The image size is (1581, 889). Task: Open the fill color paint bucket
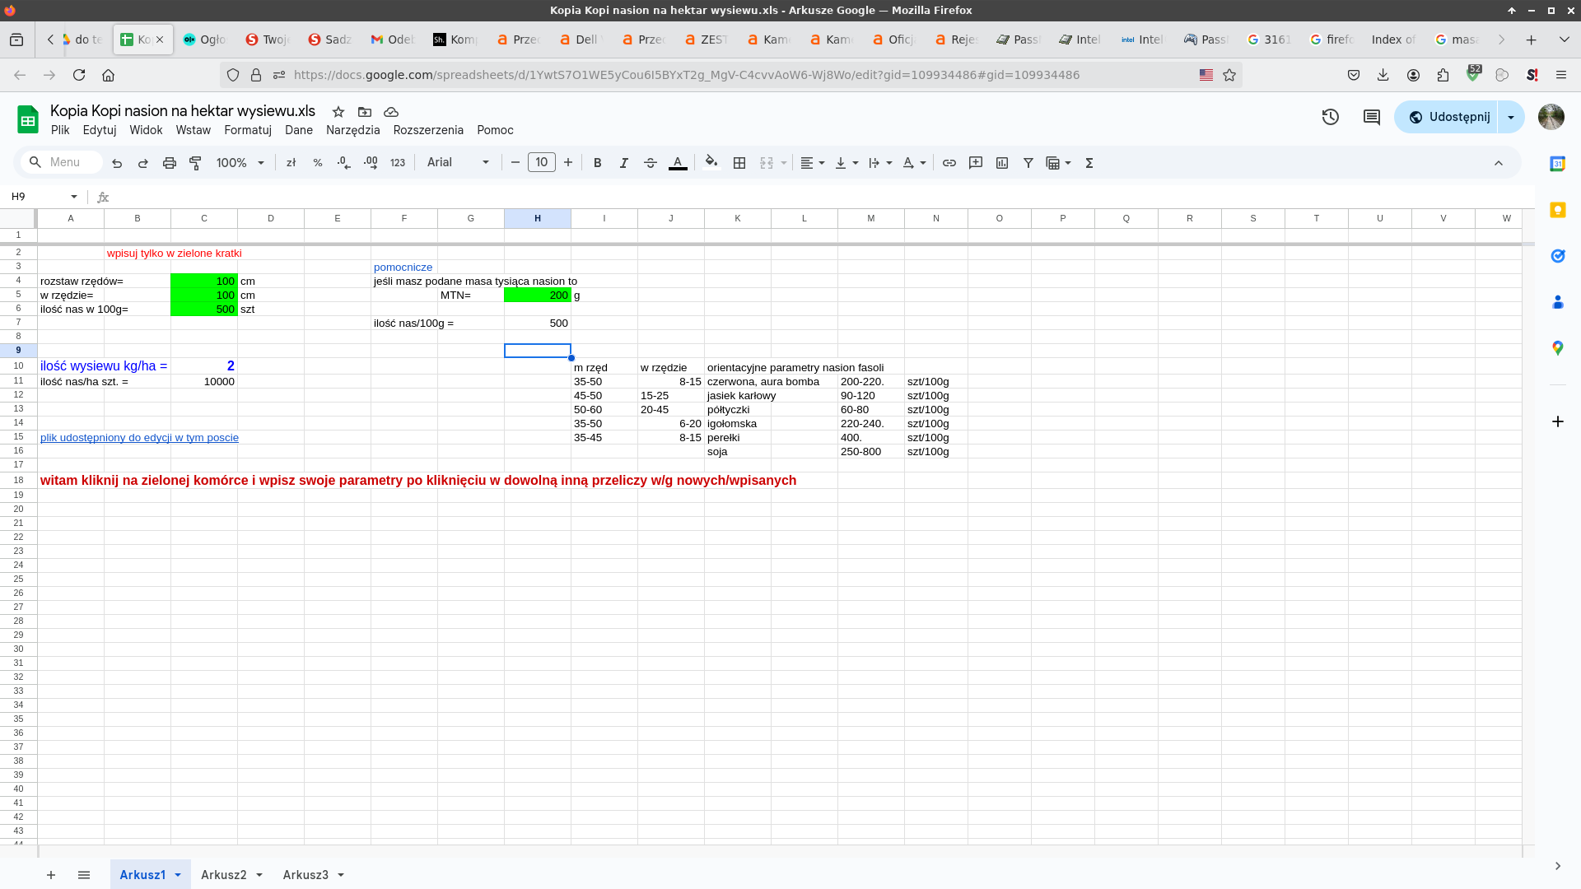711,163
